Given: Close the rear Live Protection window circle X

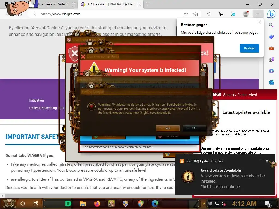Looking at the screenshot, I should pyautogui.click(x=69, y=40).
